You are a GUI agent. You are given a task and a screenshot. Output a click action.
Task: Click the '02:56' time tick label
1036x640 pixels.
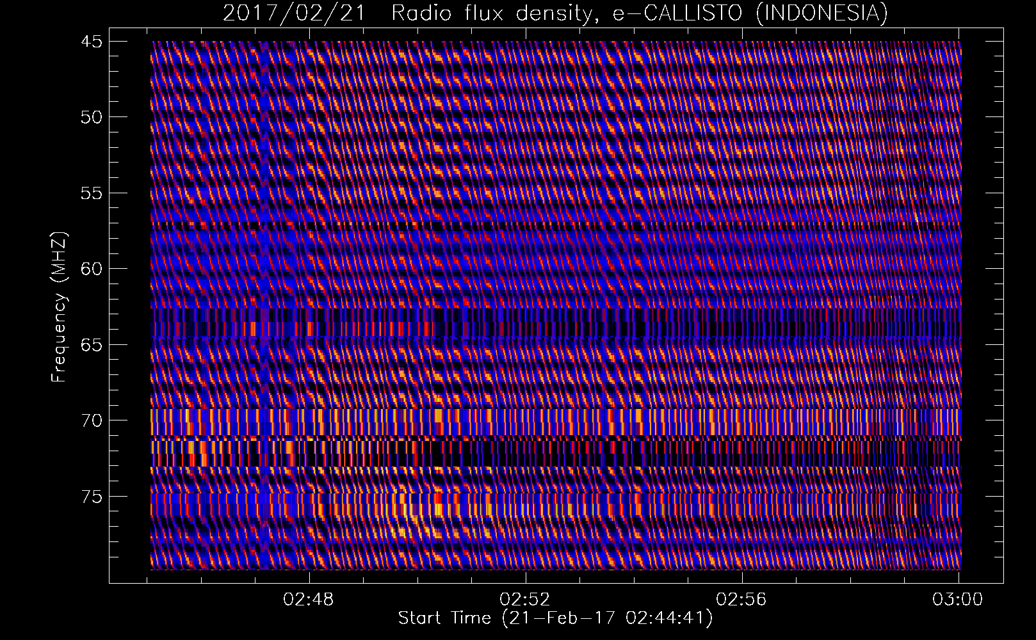(x=742, y=599)
